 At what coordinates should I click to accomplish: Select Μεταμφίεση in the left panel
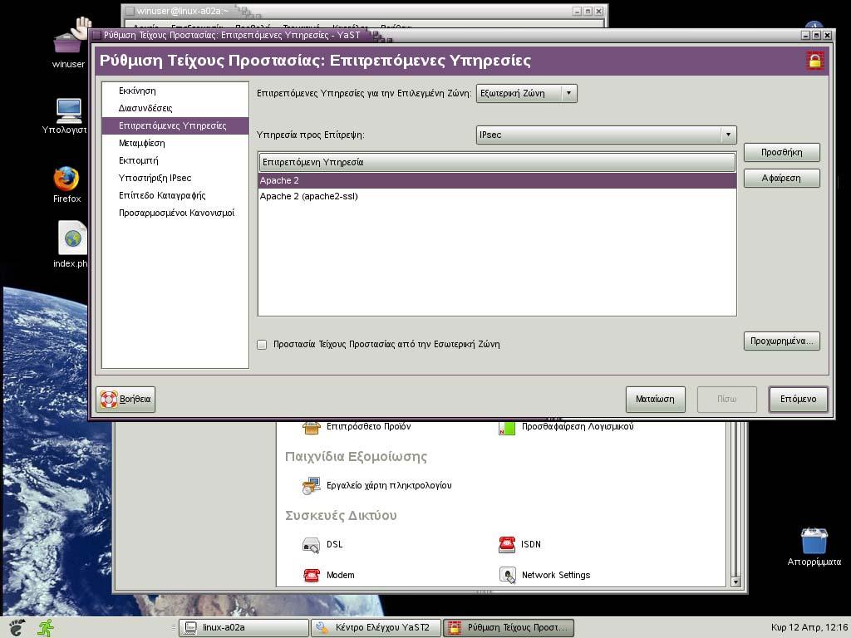coord(175,143)
